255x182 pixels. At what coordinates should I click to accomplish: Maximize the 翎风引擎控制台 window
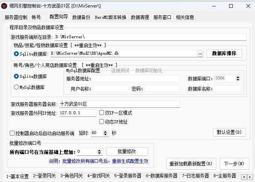pos(231,6)
